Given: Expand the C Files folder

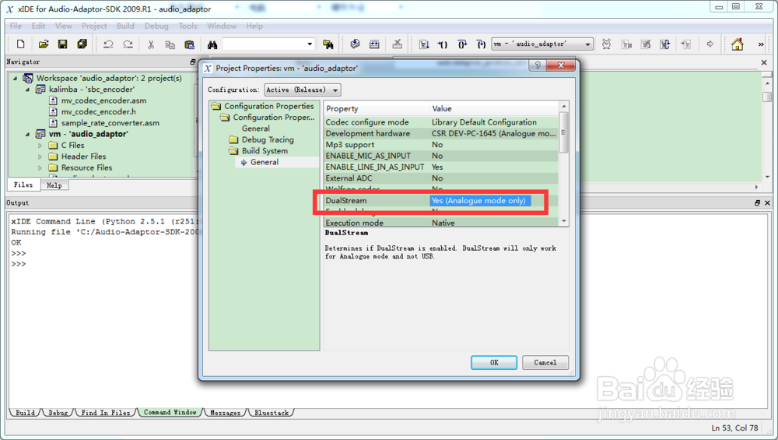Looking at the screenshot, I should (x=40, y=146).
